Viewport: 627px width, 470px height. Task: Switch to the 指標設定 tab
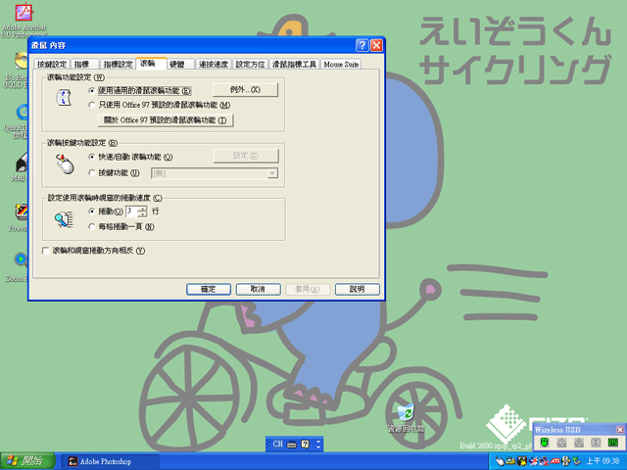click(x=118, y=64)
